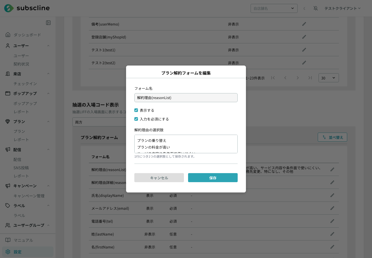Viewport: 372px width, 258px height.
Task: Open the 30 rows-per-page dropdown
Action: click(x=329, y=78)
